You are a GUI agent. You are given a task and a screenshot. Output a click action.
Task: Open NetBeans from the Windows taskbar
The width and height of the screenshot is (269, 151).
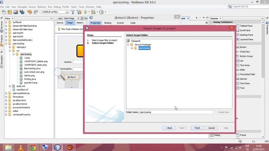click(58, 147)
